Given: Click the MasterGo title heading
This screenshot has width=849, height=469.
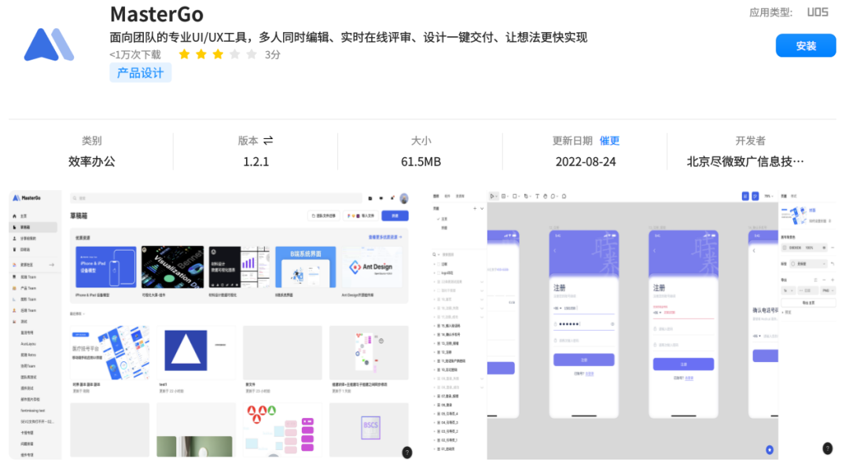Looking at the screenshot, I should 156,14.
